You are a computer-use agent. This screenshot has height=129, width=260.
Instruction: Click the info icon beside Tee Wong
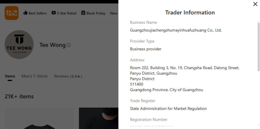pos(69,45)
